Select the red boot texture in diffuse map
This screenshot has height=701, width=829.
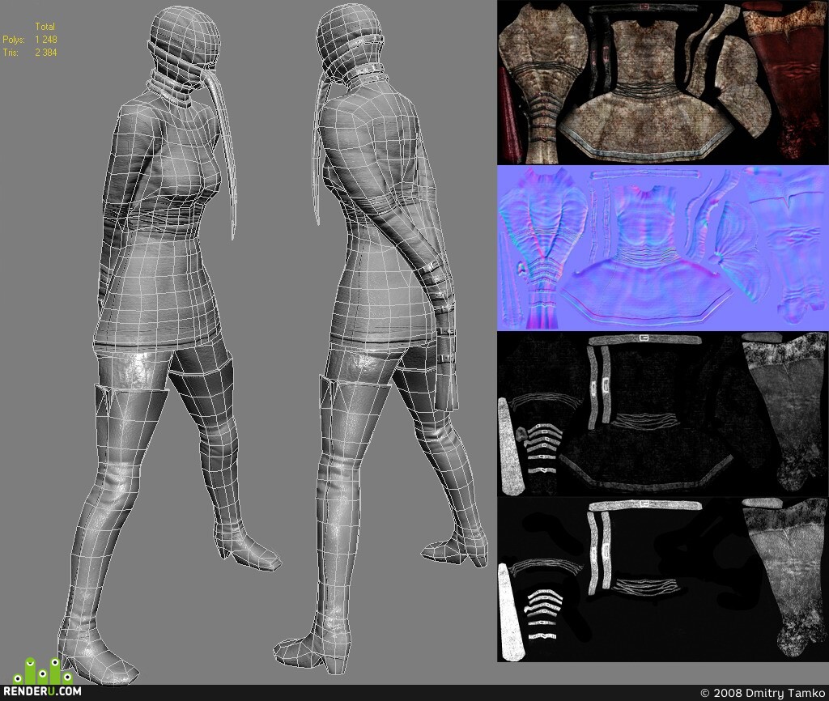(x=785, y=82)
